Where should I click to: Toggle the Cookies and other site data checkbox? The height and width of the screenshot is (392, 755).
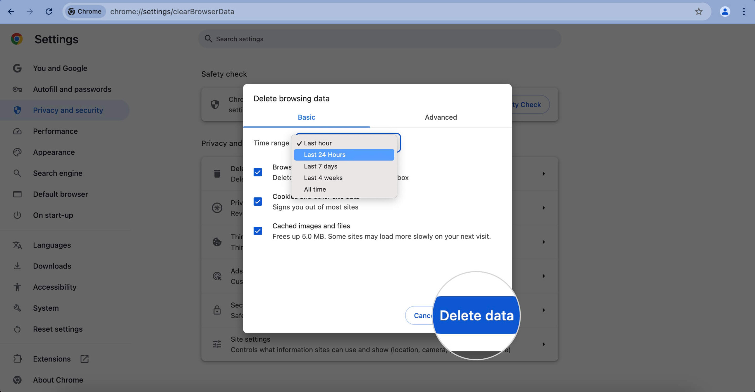coord(258,202)
